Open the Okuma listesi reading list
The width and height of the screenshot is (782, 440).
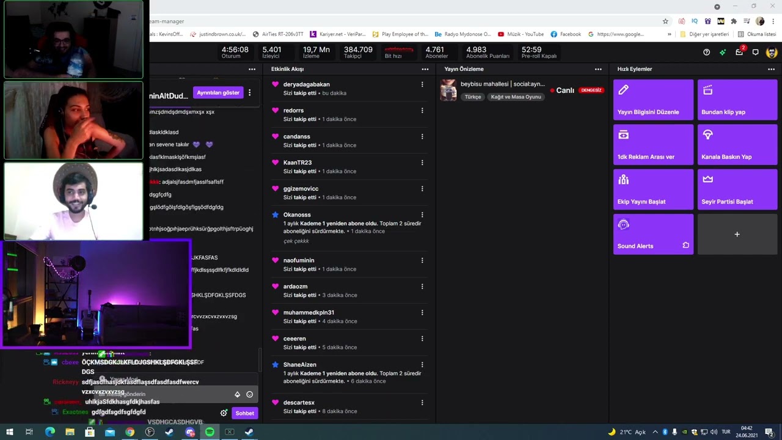(757, 34)
